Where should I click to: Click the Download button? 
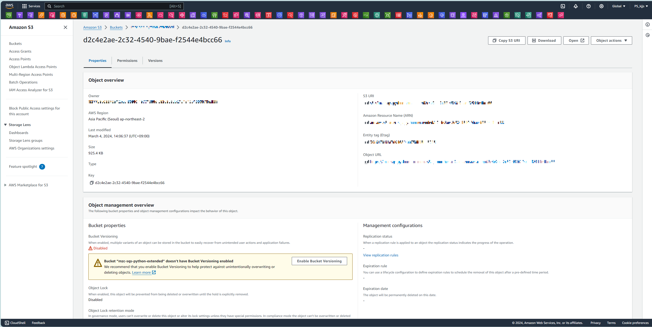coord(544,40)
